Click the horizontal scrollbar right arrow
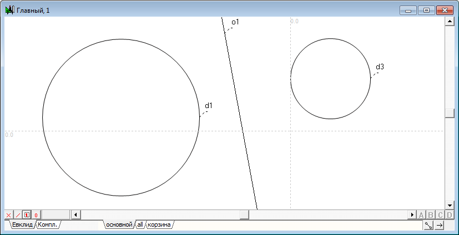The width and height of the screenshot is (459, 235). coord(412,215)
